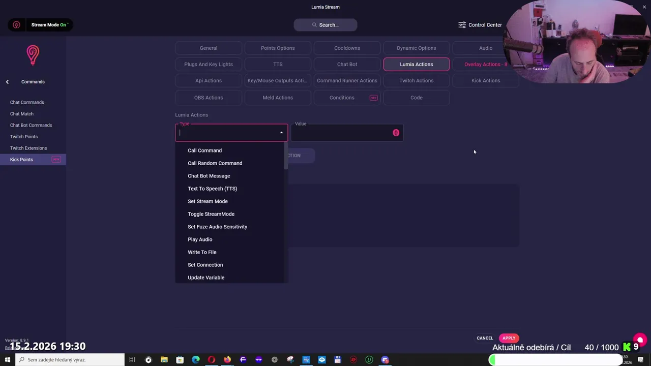
Task: Open the Conditions tab
Action: (347, 98)
